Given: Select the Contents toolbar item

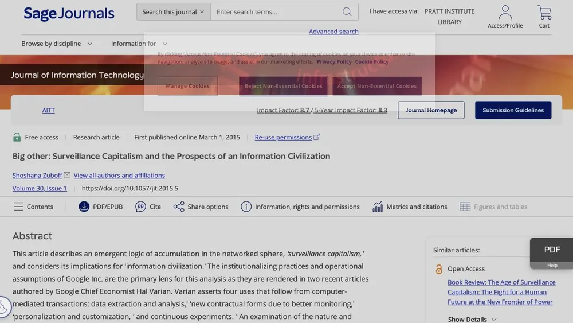Looking at the screenshot, I should pyautogui.click(x=33, y=207).
